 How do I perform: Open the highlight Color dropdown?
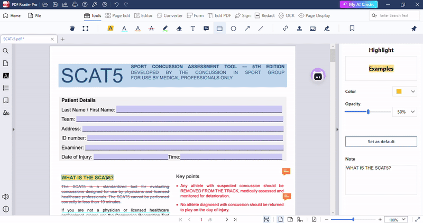[x=404, y=91]
